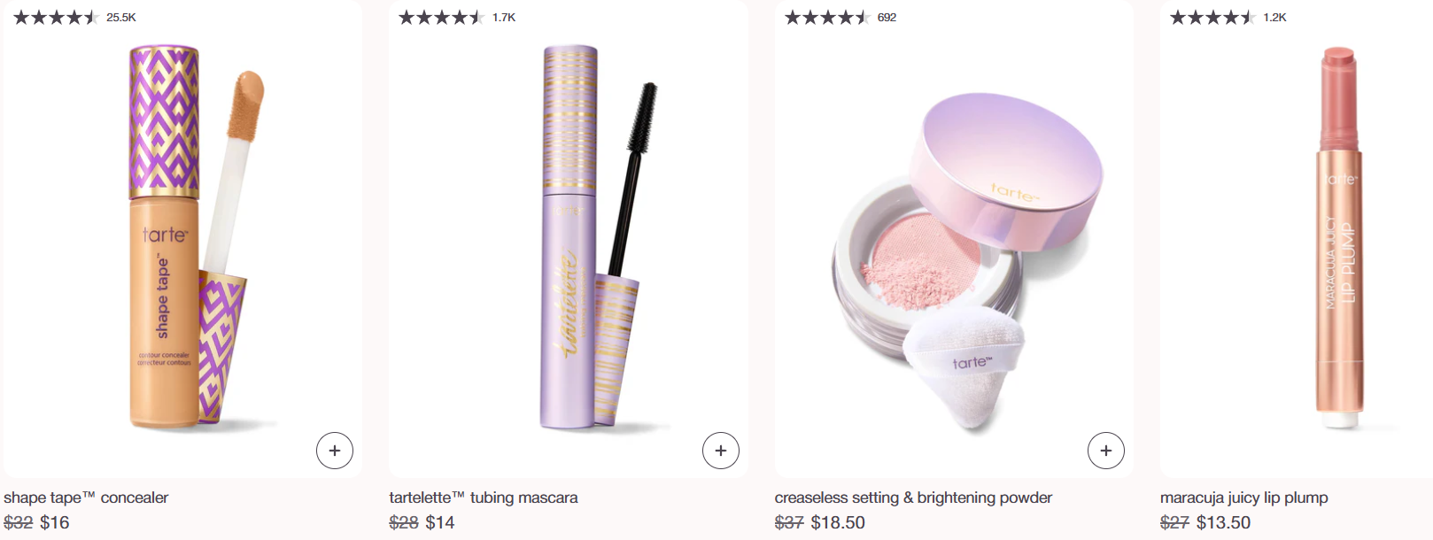Image resolution: width=1433 pixels, height=540 pixels.
Task: Open the 692 reviews count
Action: pyautogui.click(x=887, y=18)
